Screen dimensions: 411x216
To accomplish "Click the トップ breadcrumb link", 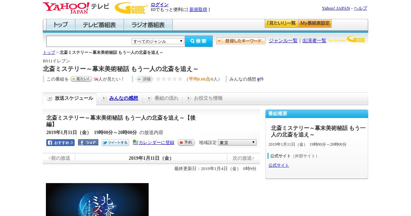I will tap(49, 52).
